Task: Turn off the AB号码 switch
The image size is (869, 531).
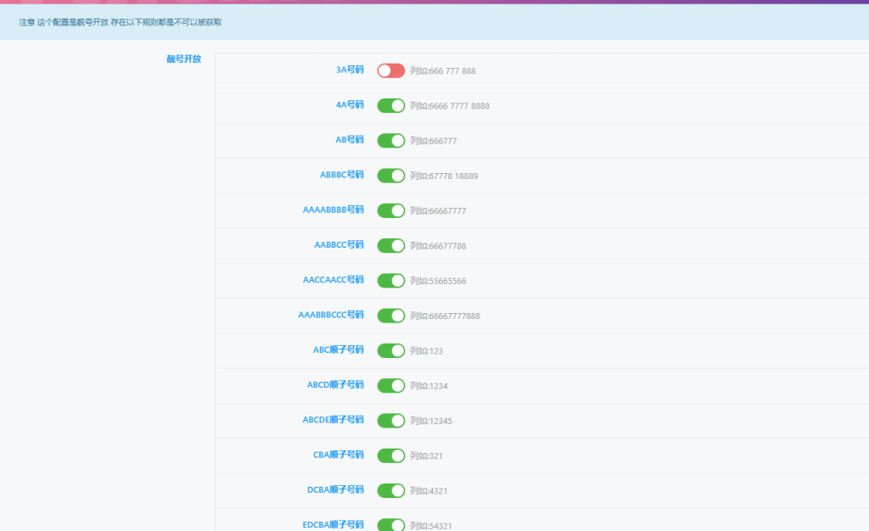Action: [x=391, y=141]
